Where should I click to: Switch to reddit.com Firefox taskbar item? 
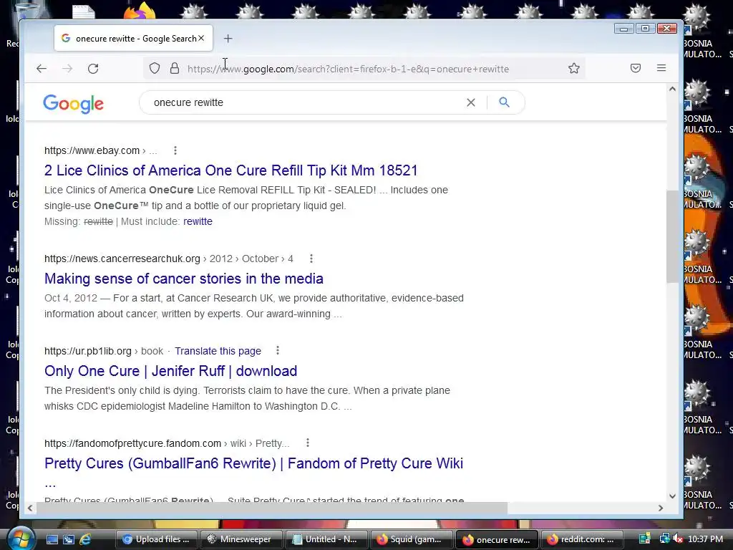581,539
